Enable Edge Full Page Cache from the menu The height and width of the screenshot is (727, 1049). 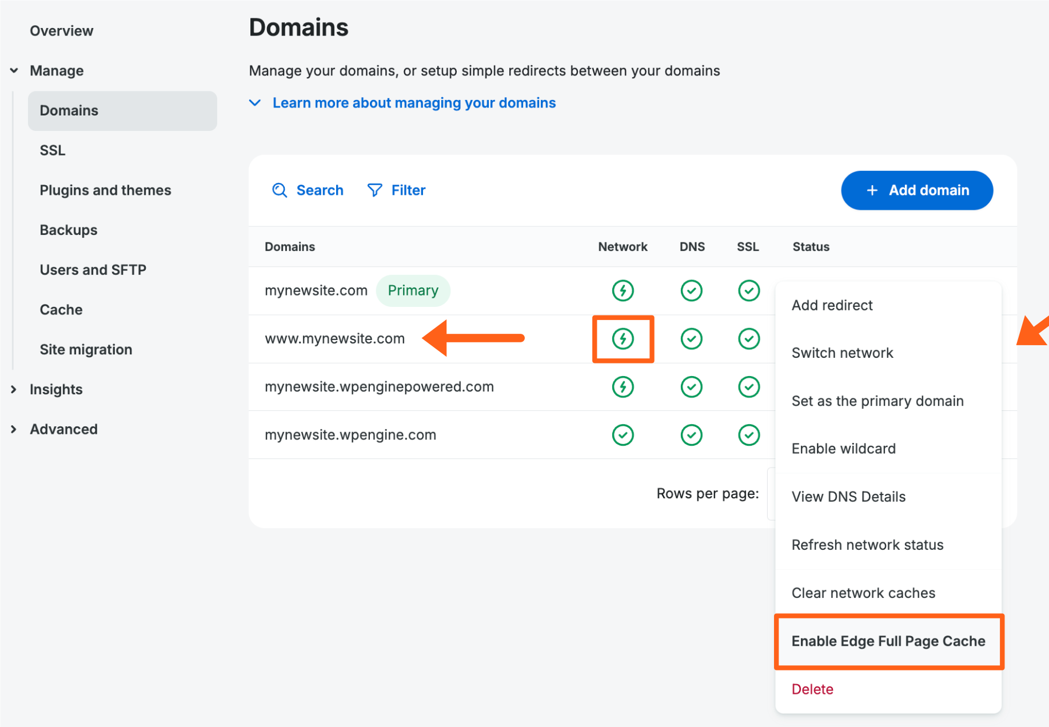click(x=888, y=641)
